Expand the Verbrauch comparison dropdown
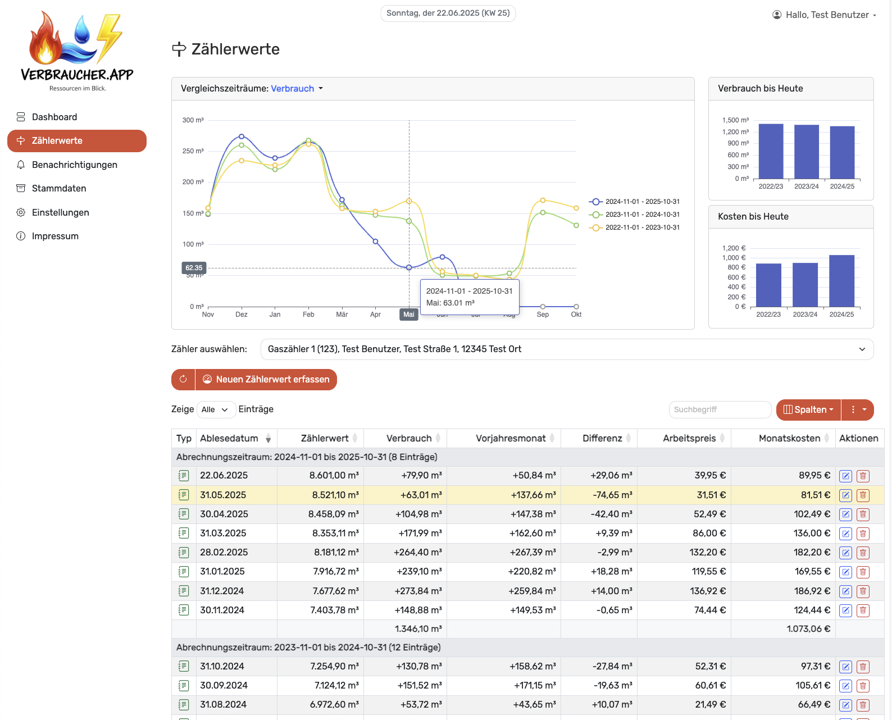The height and width of the screenshot is (720, 892). (x=297, y=89)
